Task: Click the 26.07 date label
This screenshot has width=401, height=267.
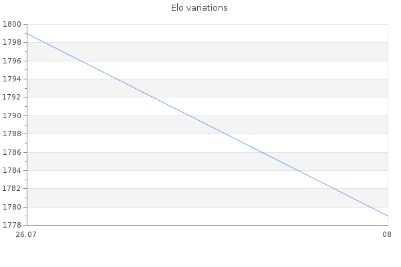Action: [26, 234]
